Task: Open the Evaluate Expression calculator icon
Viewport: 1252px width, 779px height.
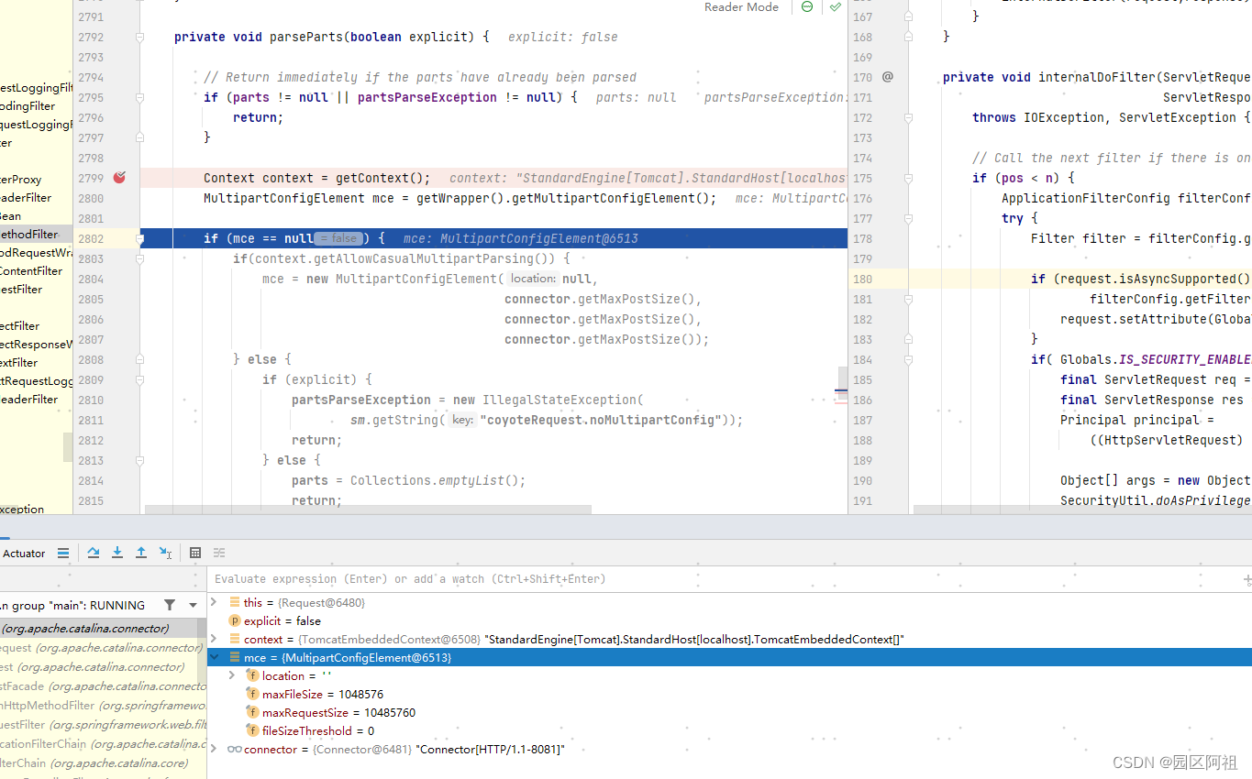Action: click(x=195, y=553)
